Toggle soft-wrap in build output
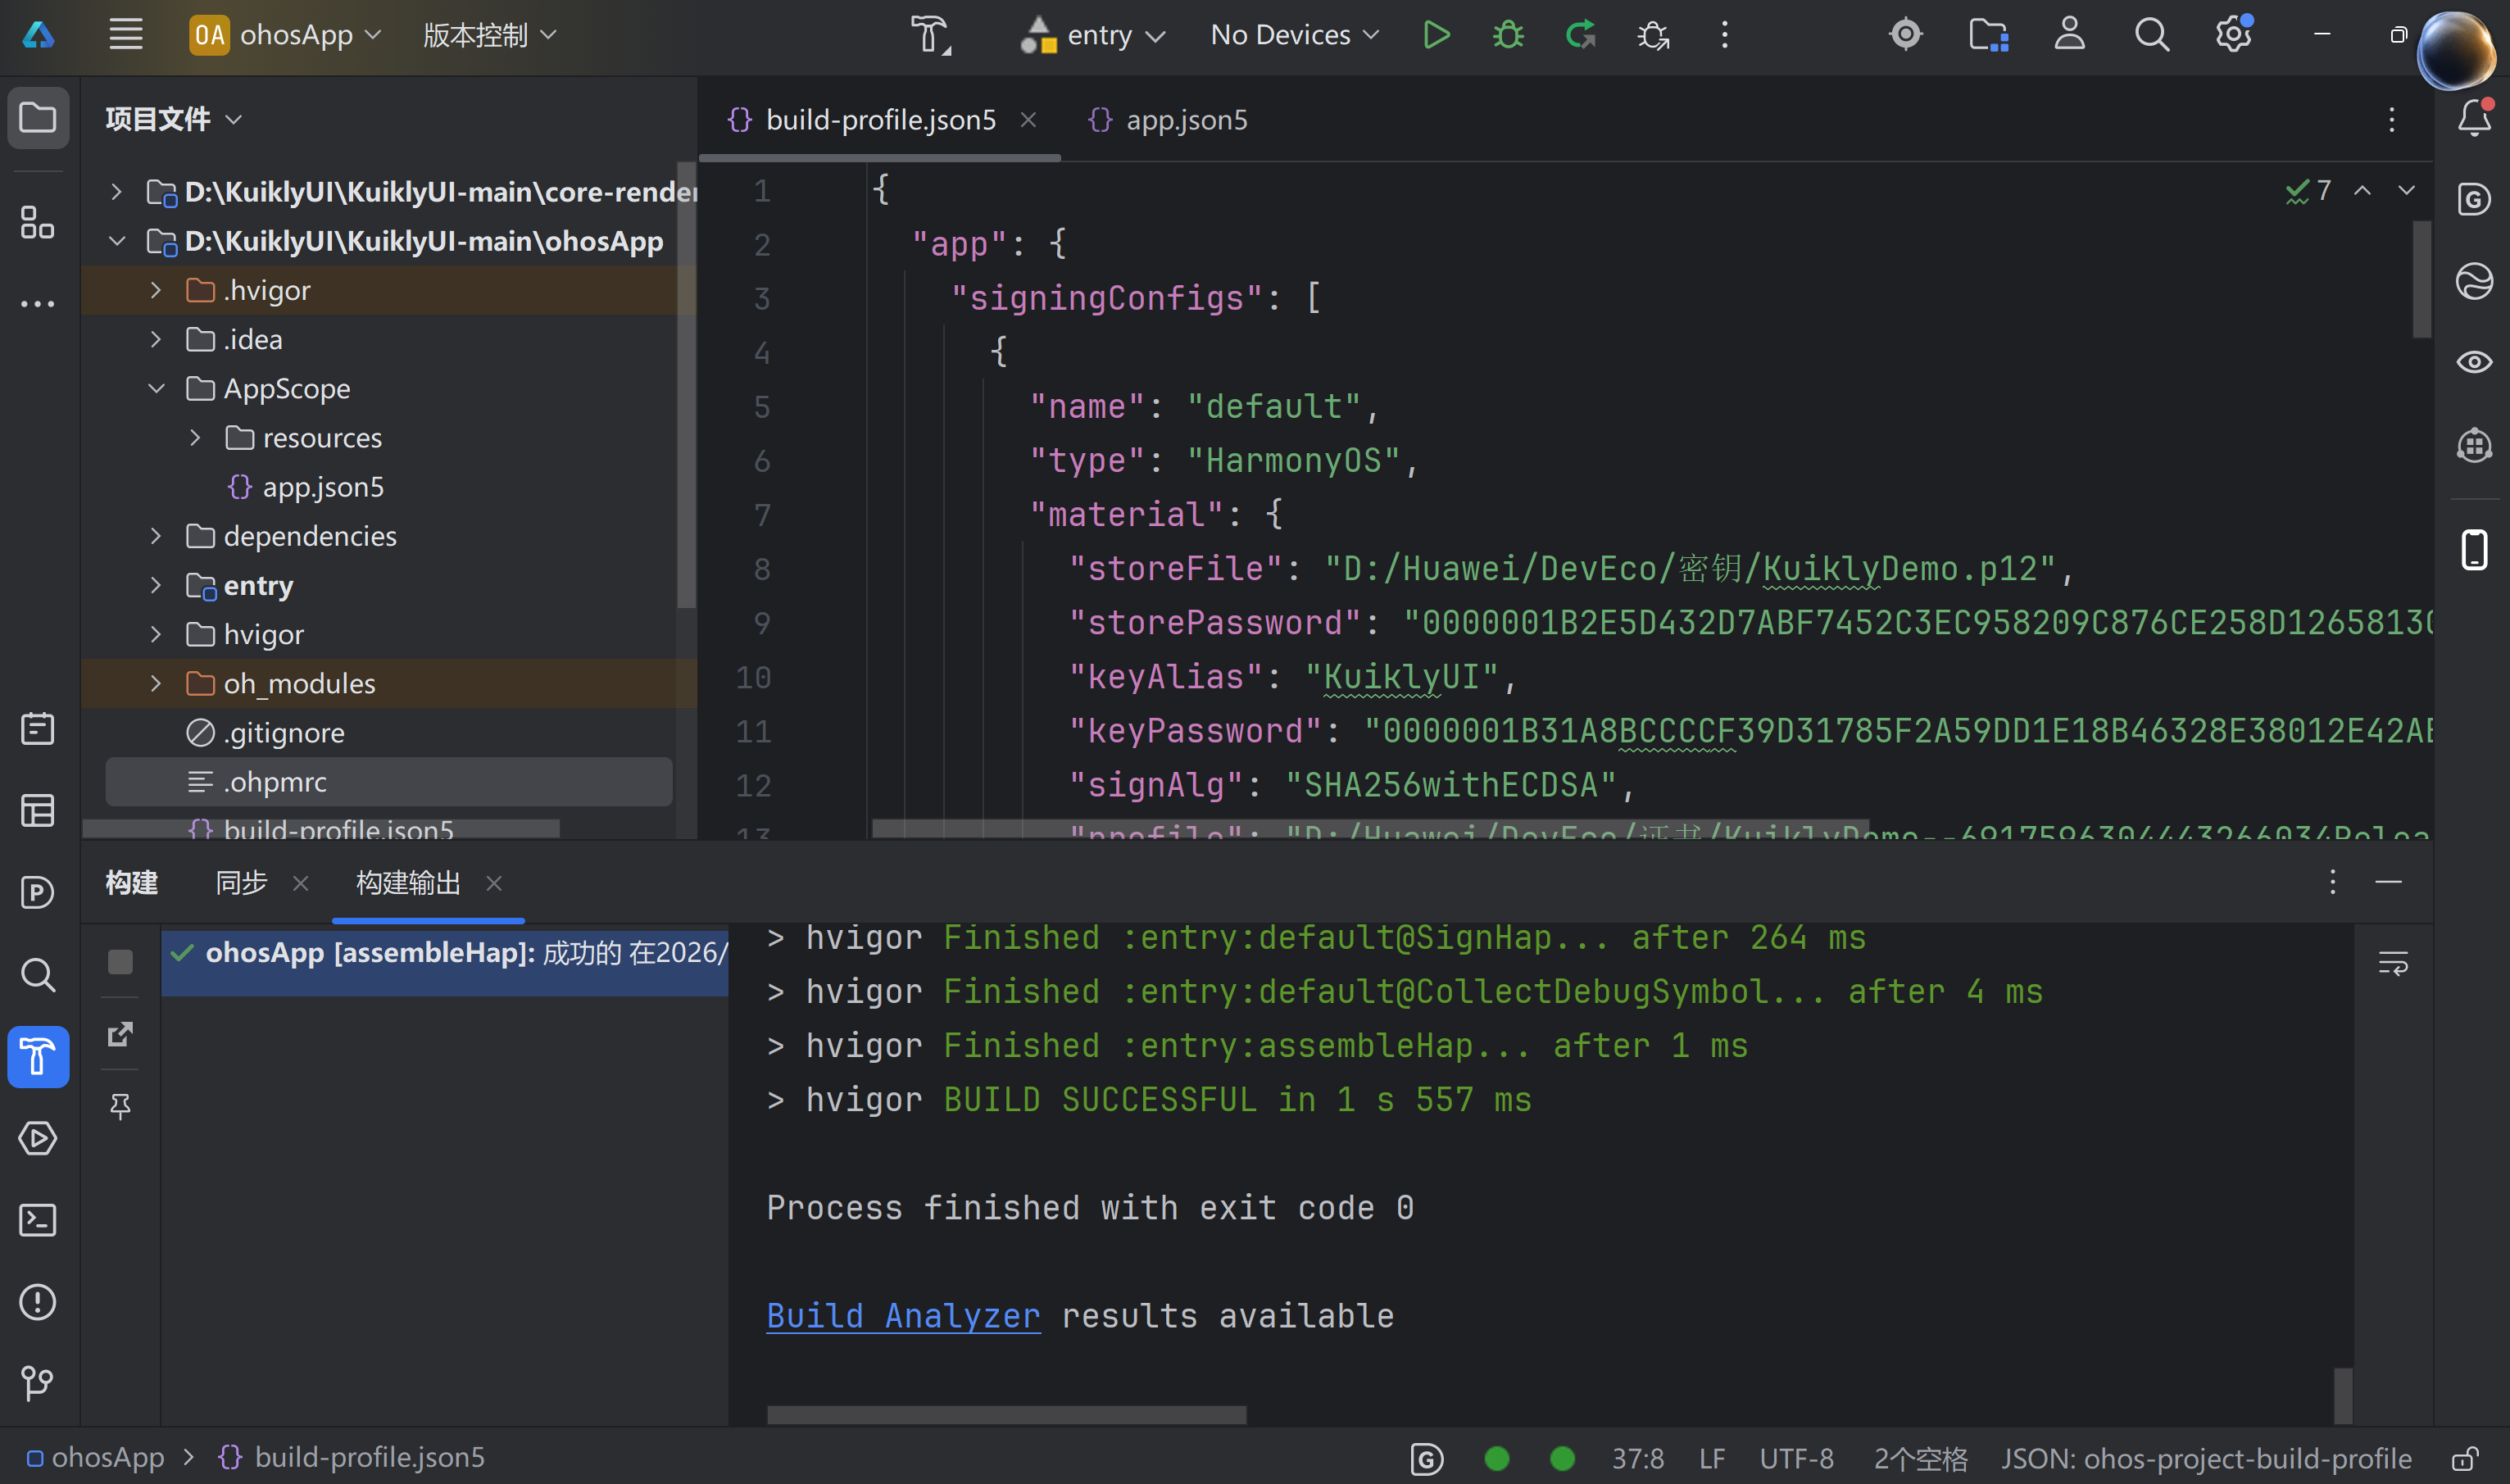This screenshot has width=2510, height=1484. [2392, 963]
